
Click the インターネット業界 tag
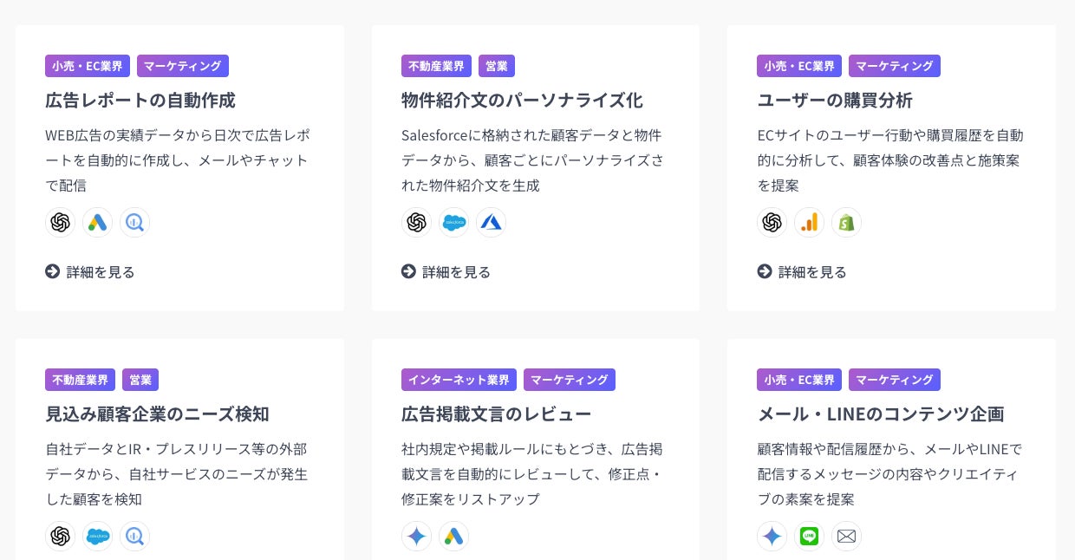pos(459,380)
